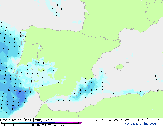Click the 15–20 mm legend color box
163x126 pixels.
point(40,123)
